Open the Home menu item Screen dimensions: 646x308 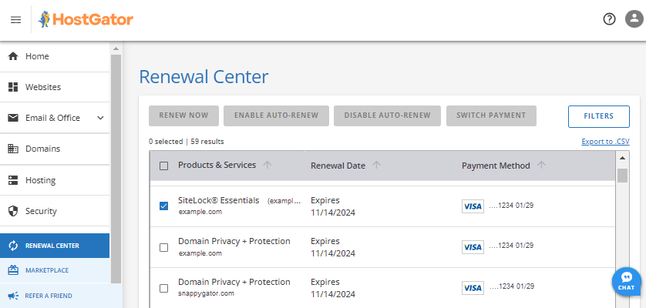(55, 56)
